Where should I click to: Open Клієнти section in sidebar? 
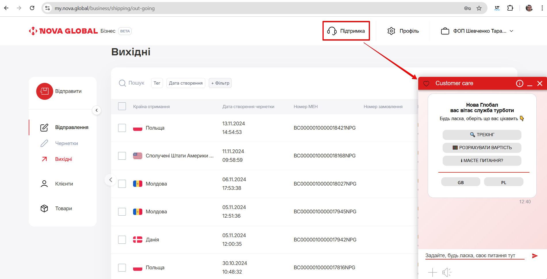pos(64,184)
